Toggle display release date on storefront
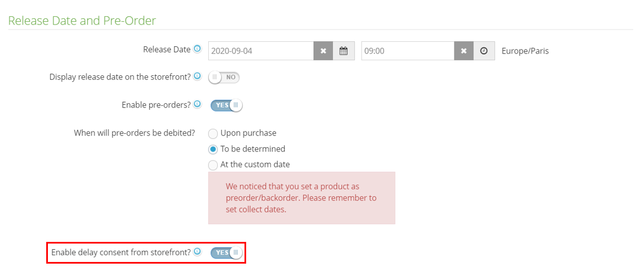Viewport: 636px width, 277px height. coord(224,77)
